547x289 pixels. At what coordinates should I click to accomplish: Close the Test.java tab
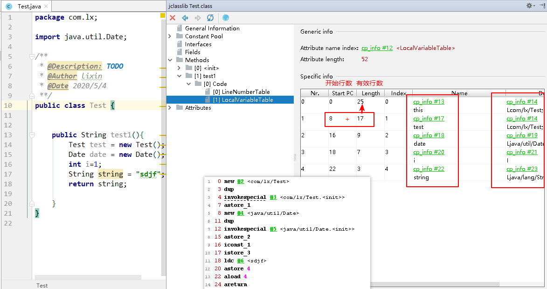46,6
